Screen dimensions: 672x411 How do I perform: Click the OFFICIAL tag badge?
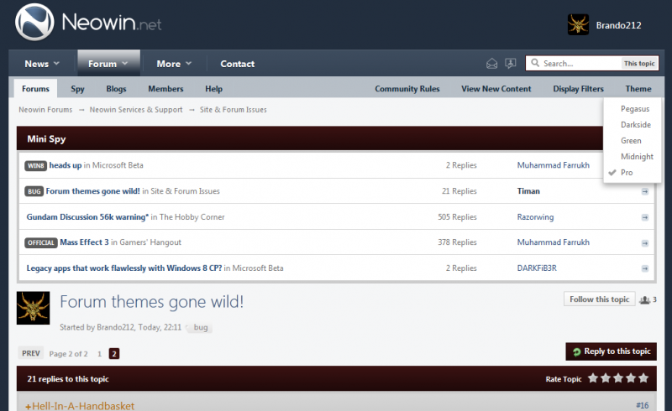tap(40, 242)
